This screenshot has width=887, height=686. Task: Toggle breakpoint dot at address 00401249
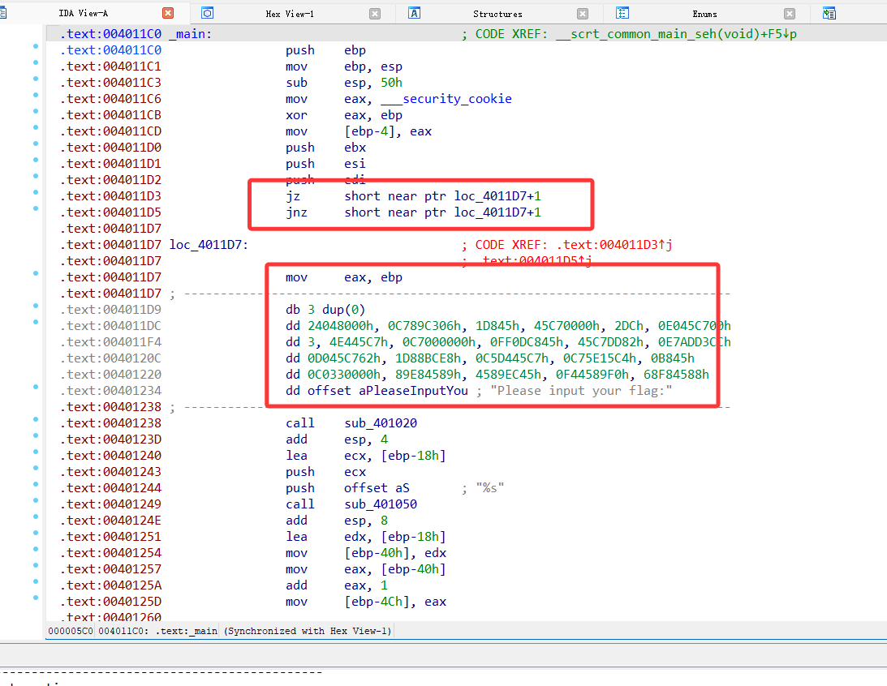pos(36,500)
